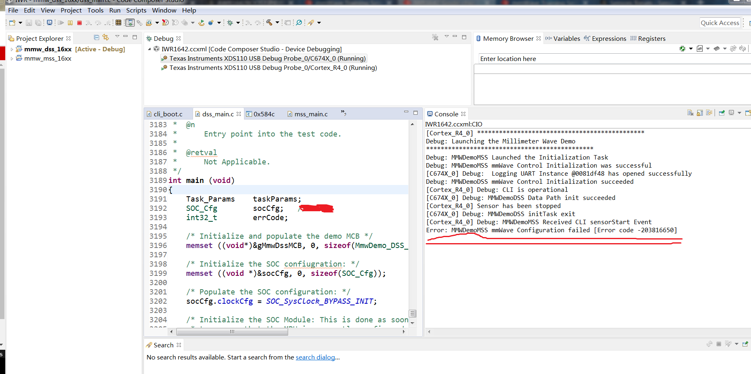Open the Scripts menu

point(136,11)
